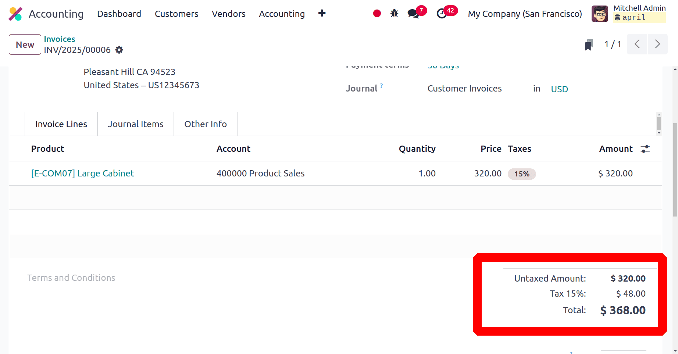Image resolution: width=678 pixels, height=354 pixels.
Task: Open Mitchell Admin avatar menu
Action: click(599, 14)
